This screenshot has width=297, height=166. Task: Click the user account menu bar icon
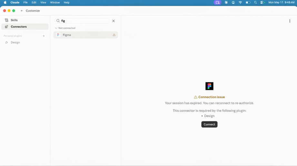233,3
